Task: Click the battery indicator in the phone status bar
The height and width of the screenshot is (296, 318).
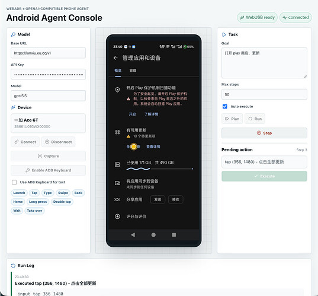Action: click(x=188, y=47)
